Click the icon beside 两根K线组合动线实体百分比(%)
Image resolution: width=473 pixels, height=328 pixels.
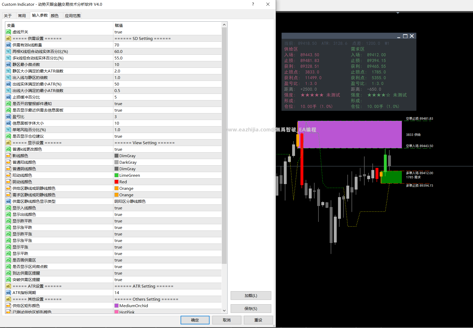(8, 51)
